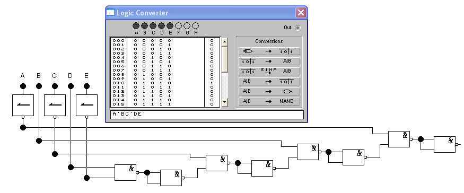
Task: Click the junction dot where D meets its horizontal wire
Action: click(71, 167)
